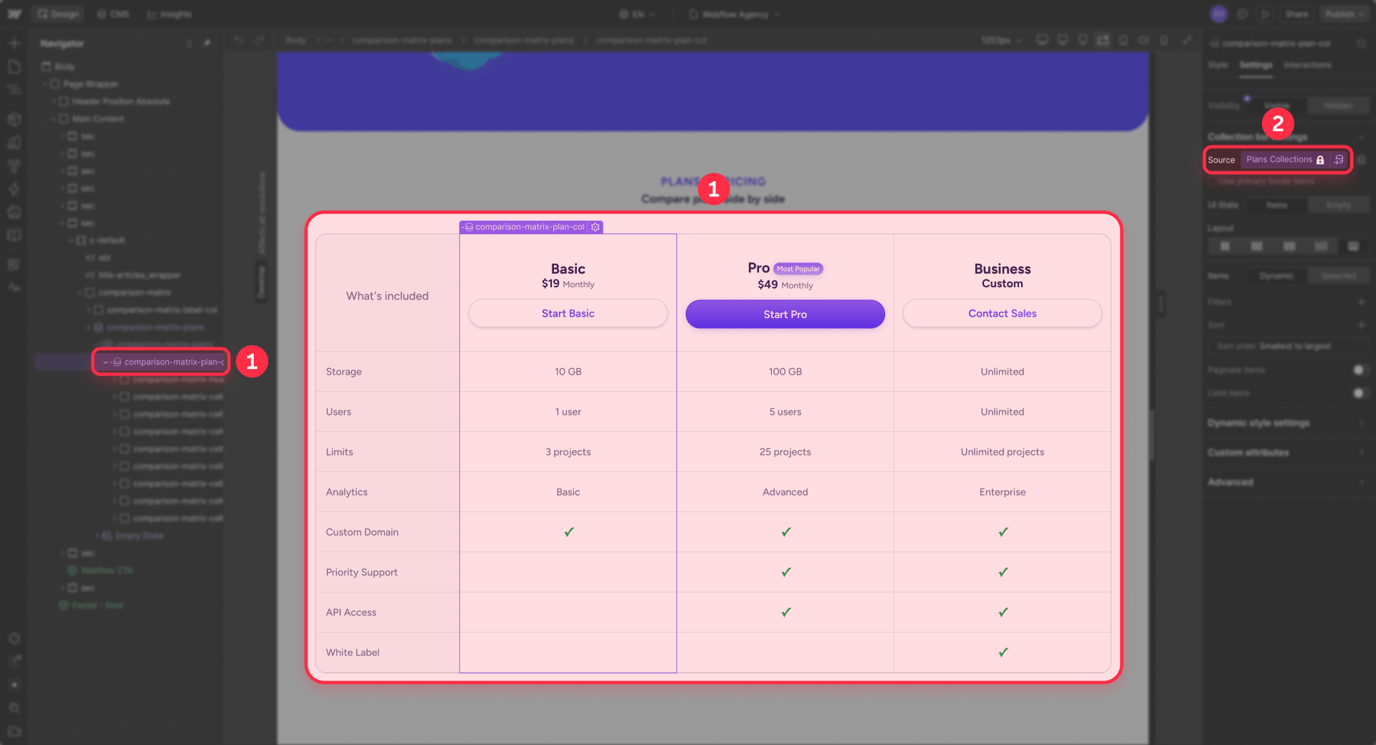Switch UI State to Items
Viewport: 1376px width, 745px height.
1276,205
